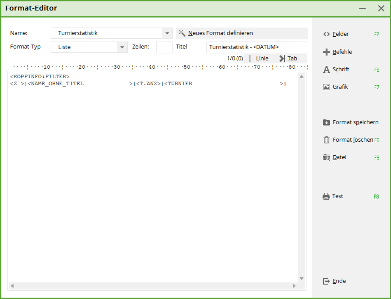Click the Linie button
Viewport: 391px width, 299px height.
pos(262,58)
